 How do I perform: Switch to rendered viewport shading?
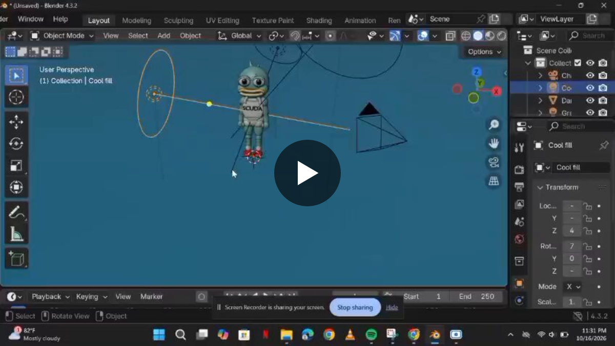[x=501, y=36]
